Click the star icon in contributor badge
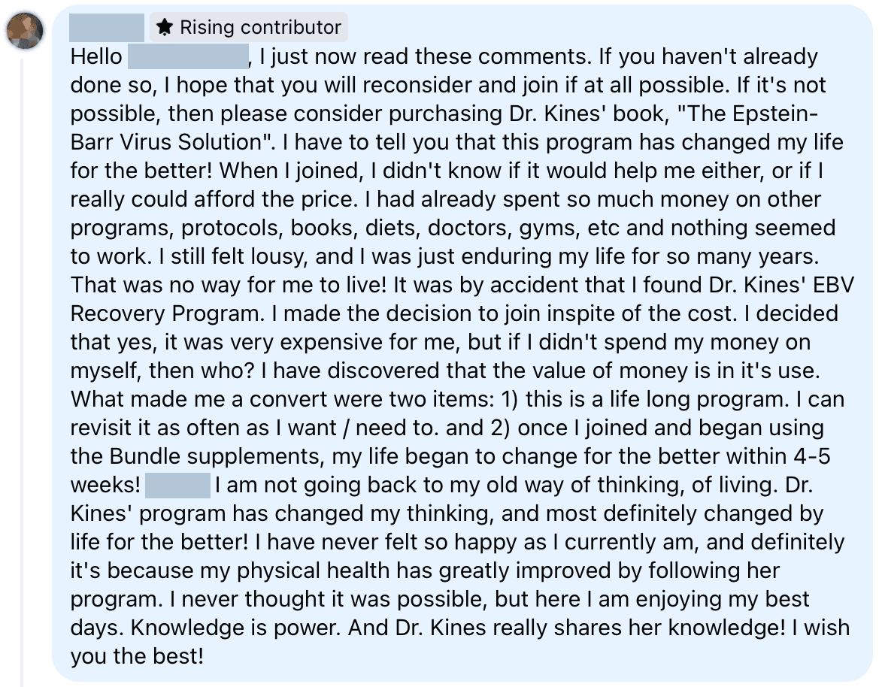Screen dimensions: 879x687 click(x=164, y=27)
